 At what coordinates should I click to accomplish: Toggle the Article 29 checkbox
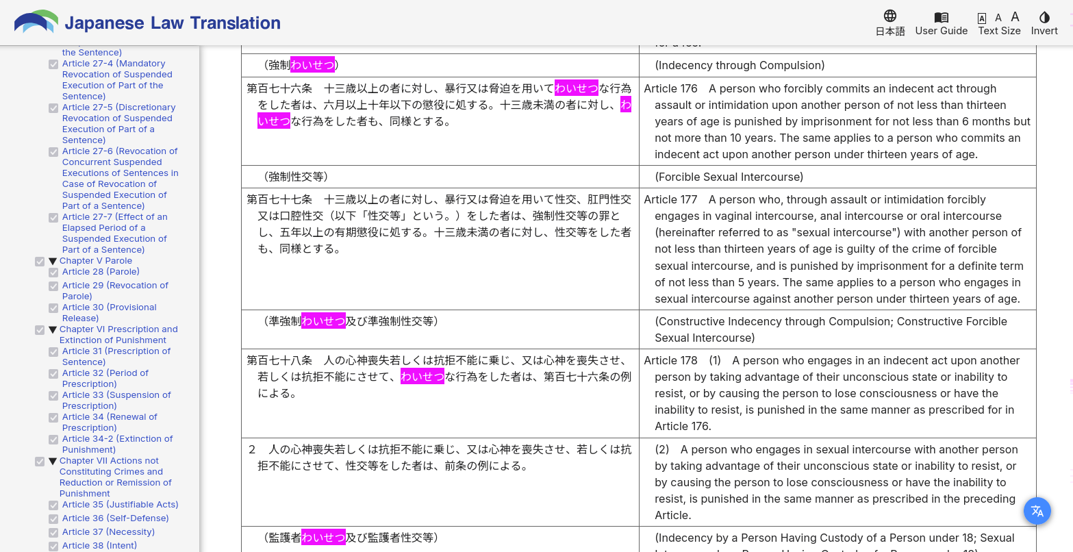click(53, 286)
